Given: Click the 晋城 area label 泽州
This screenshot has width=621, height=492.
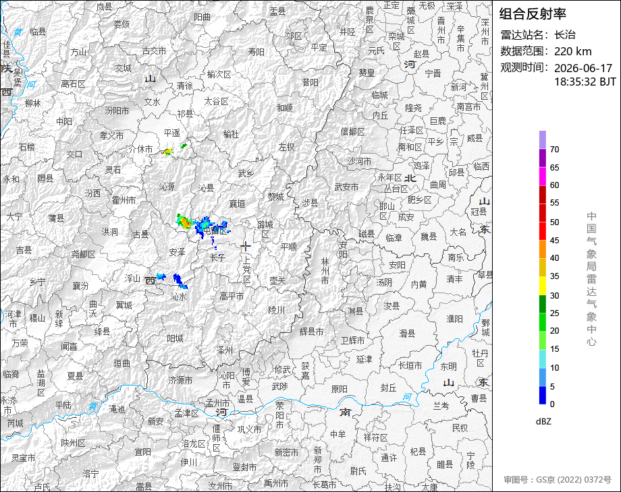Looking at the screenshot, I should (x=225, y=350).
